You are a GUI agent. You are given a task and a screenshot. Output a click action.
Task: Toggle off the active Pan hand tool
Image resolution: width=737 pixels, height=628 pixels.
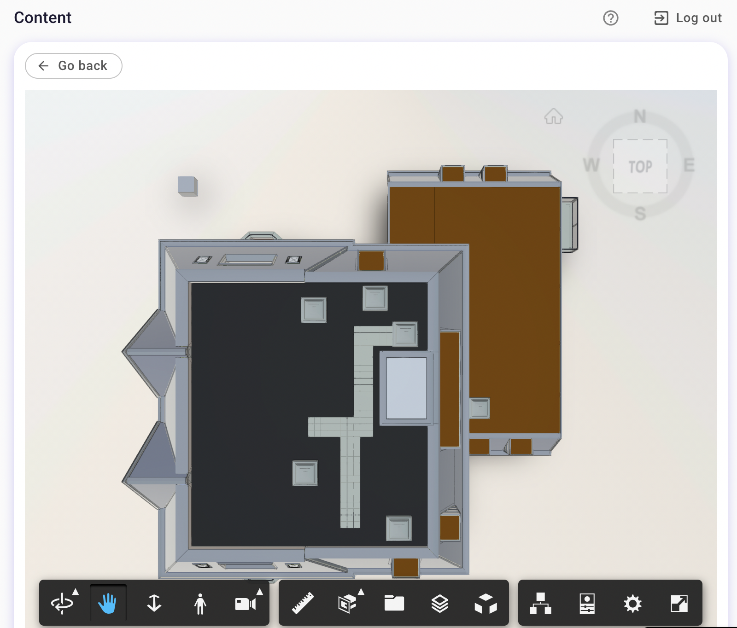(x=108, y=604)
